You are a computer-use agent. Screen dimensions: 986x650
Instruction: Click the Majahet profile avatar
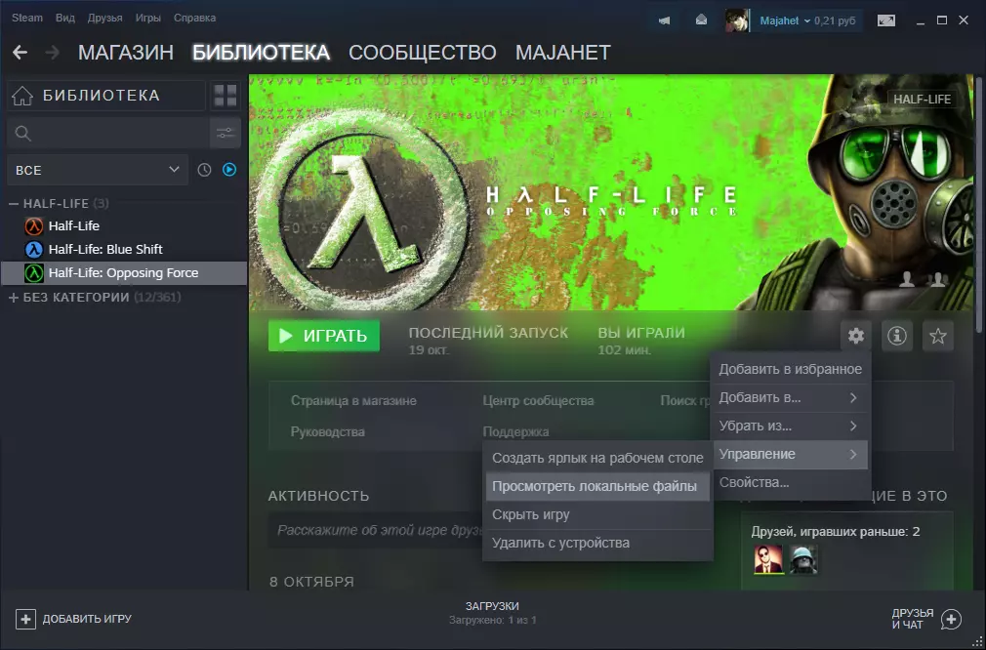tap(737, 20)
